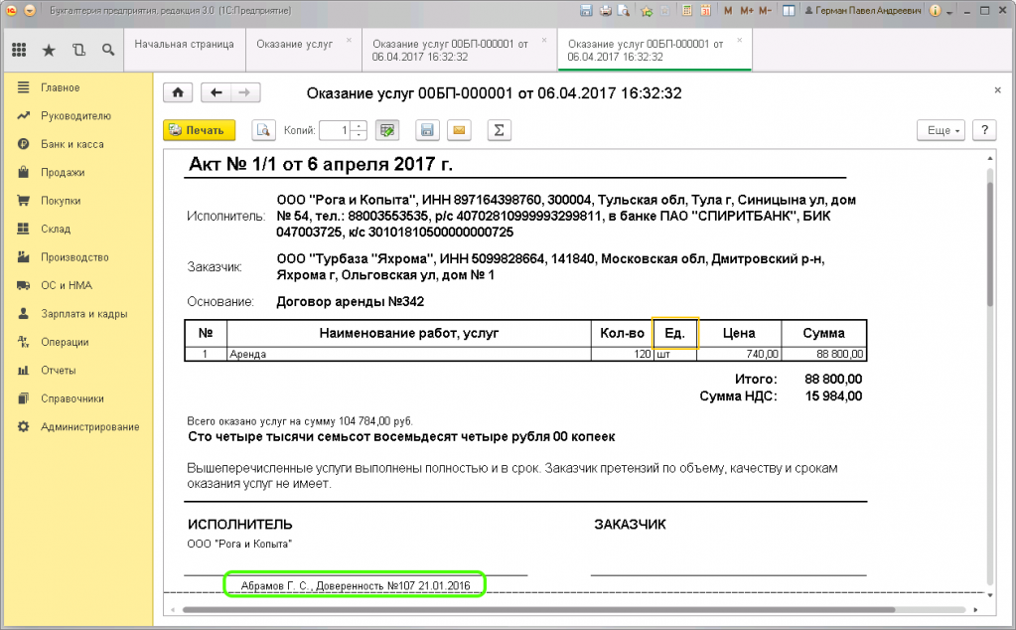
Task: Open Продажи section
Action: [x=63, y=173]
